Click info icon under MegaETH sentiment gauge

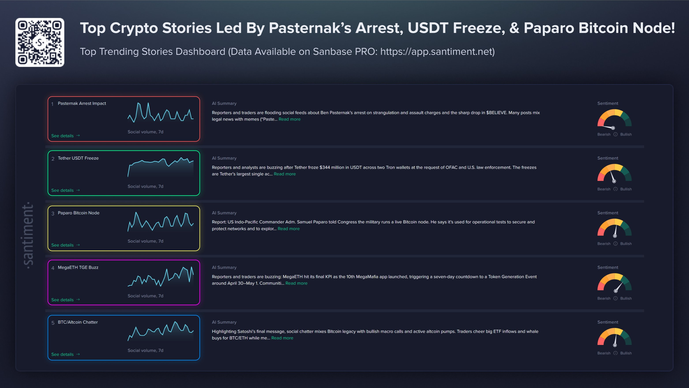point(615,298)
